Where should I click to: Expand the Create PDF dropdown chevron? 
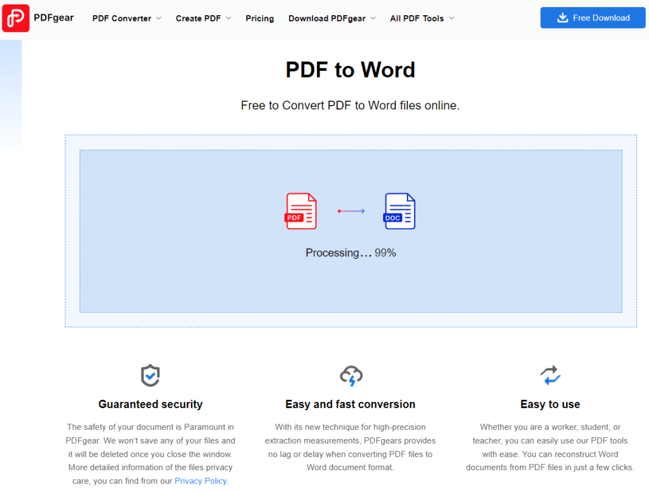click(228, 18)
